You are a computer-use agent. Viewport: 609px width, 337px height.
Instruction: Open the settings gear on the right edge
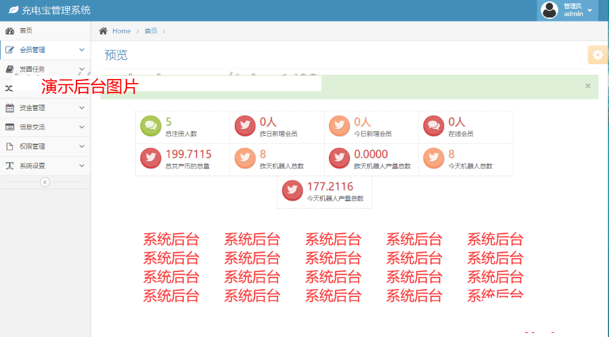tap(597, 55)
